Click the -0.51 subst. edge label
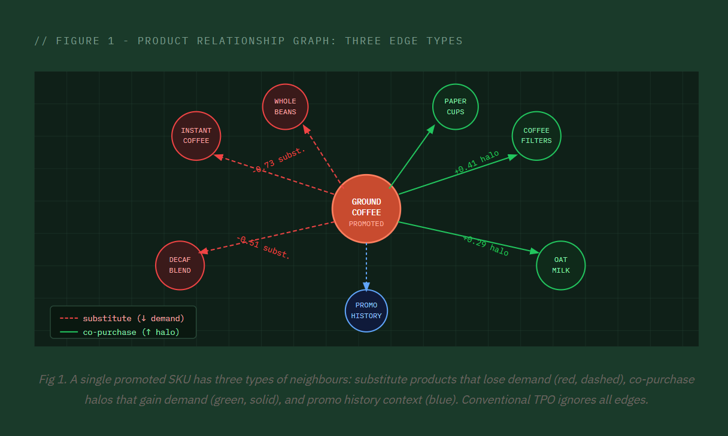 tap(263, 247)
